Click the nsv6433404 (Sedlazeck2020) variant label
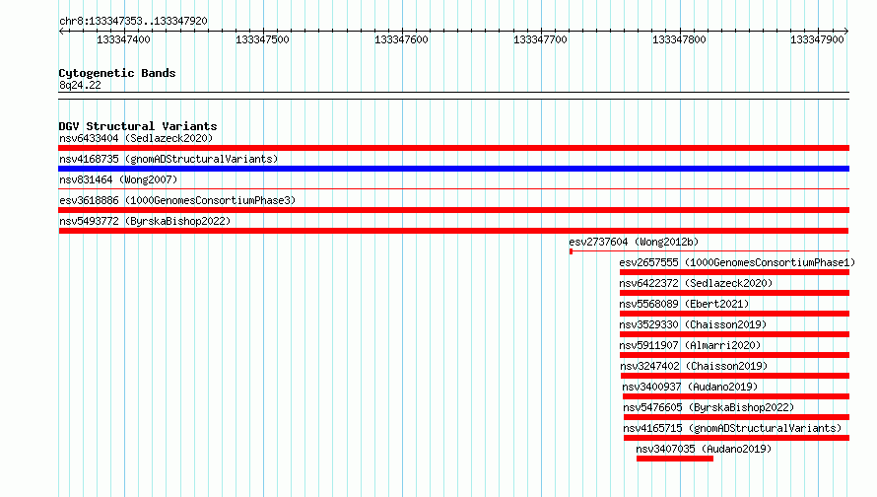 pos(136,138)
